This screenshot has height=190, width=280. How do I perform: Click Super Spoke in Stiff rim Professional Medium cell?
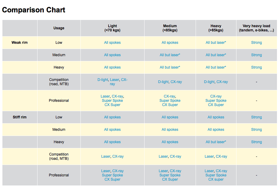[170, 175]
